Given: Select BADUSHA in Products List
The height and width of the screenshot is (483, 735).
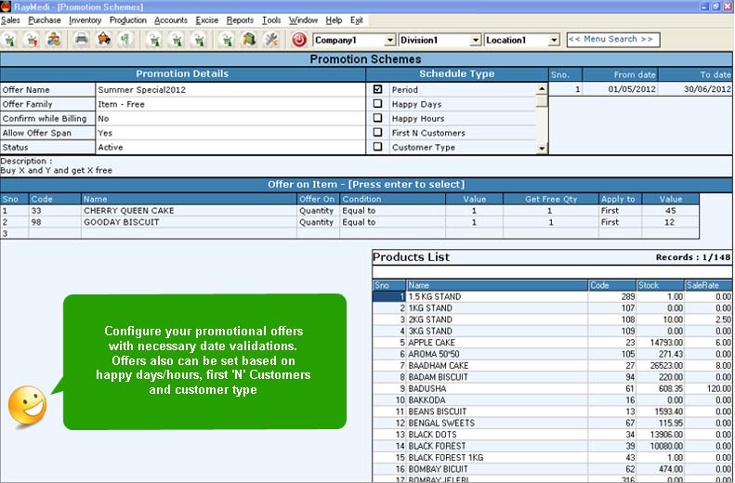Looking at the screenshot, I should pos(553,388).
